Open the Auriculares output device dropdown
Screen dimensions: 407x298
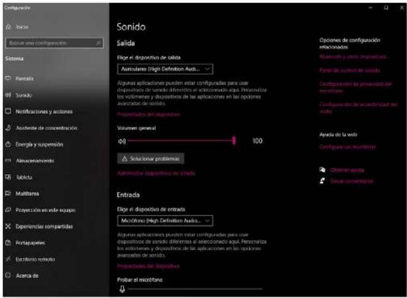click(165, 69)
